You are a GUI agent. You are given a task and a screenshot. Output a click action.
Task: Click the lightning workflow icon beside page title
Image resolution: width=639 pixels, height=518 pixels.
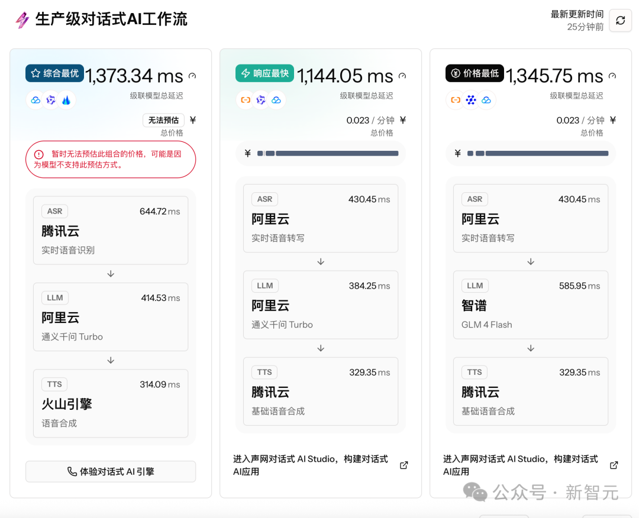pos(21,20)
